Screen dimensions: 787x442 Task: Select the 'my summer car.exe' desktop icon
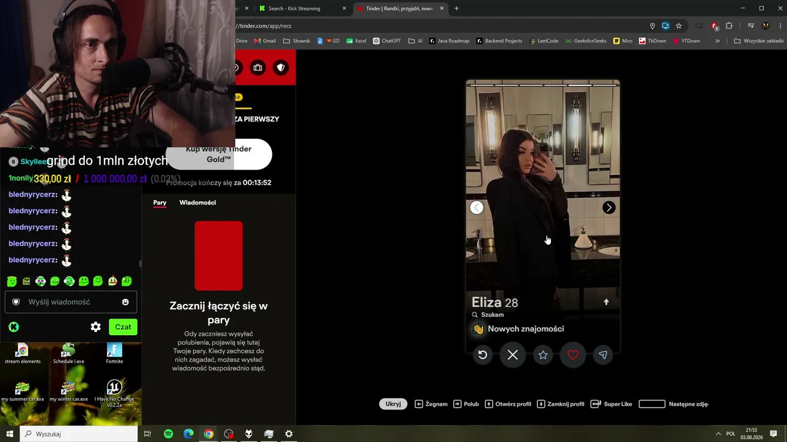pos(22,392)
